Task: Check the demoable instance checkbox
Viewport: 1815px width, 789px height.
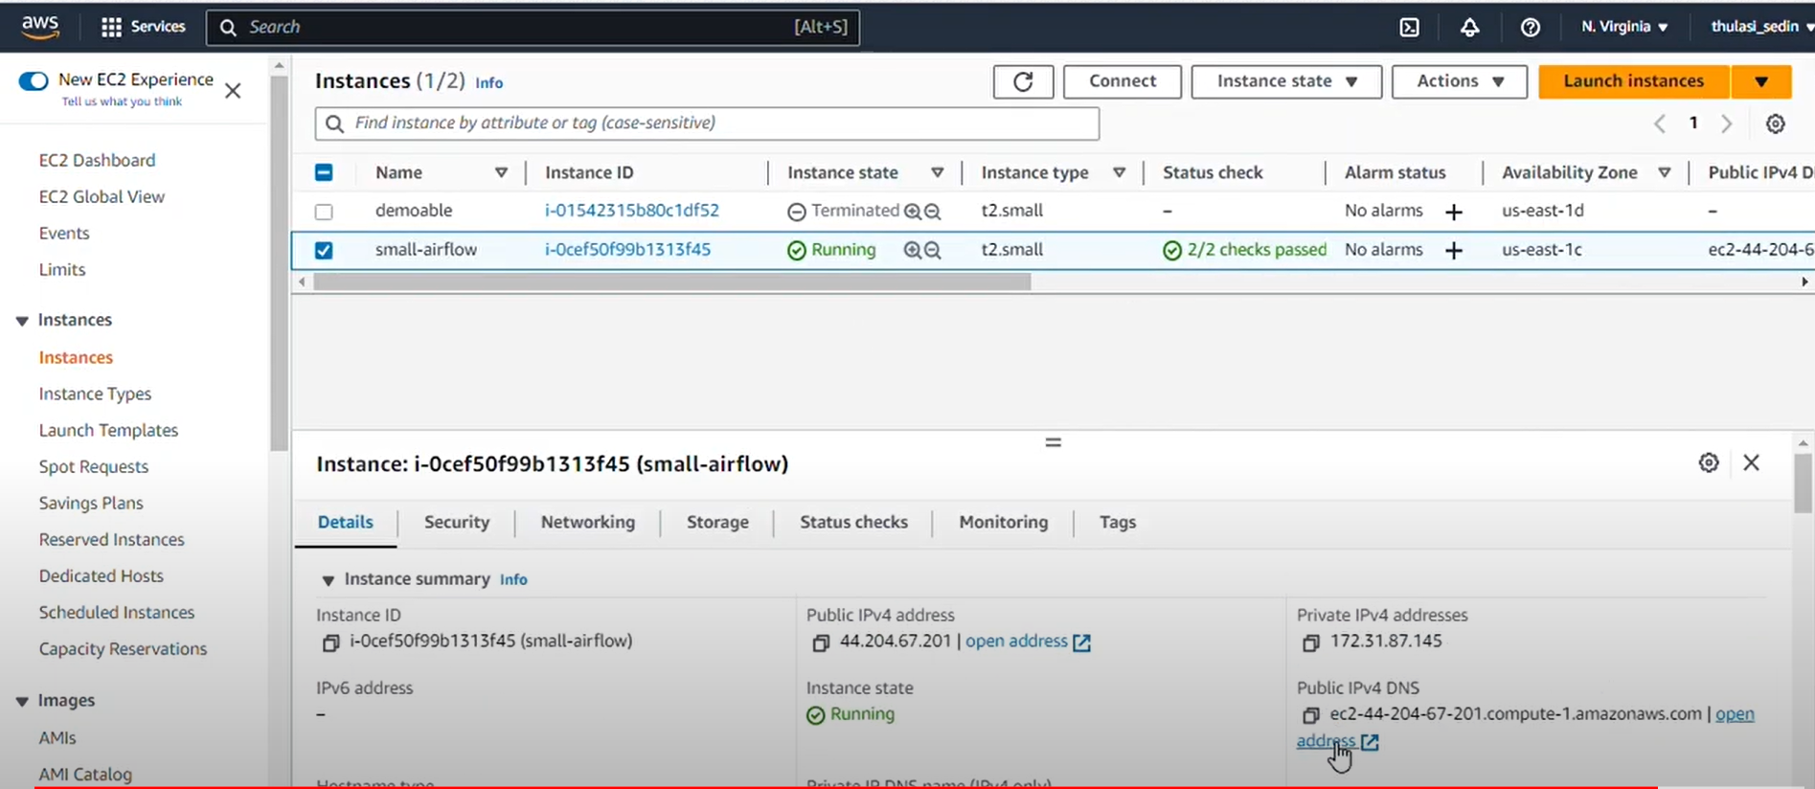Action: click(x=324, y=212)
